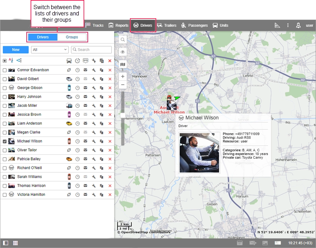This screenshot has height=248, width=316.
Task: Open the apps grid icon
Action: click(15, 243)
